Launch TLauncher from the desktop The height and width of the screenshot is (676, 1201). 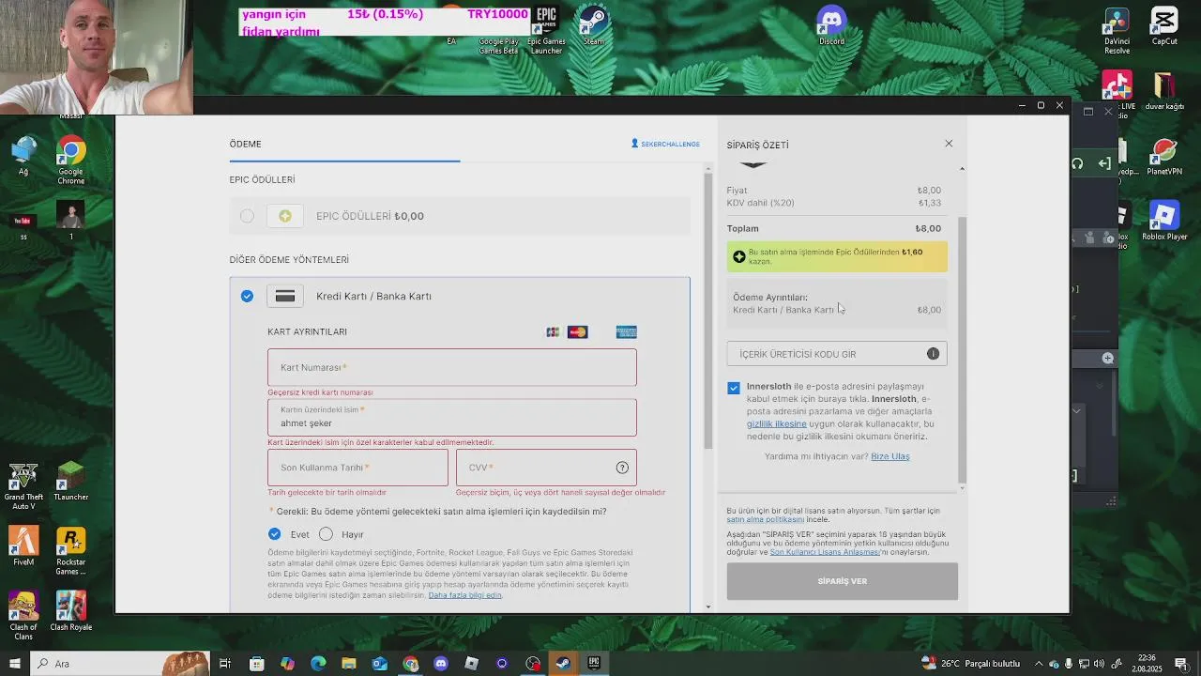coord(70,482)
